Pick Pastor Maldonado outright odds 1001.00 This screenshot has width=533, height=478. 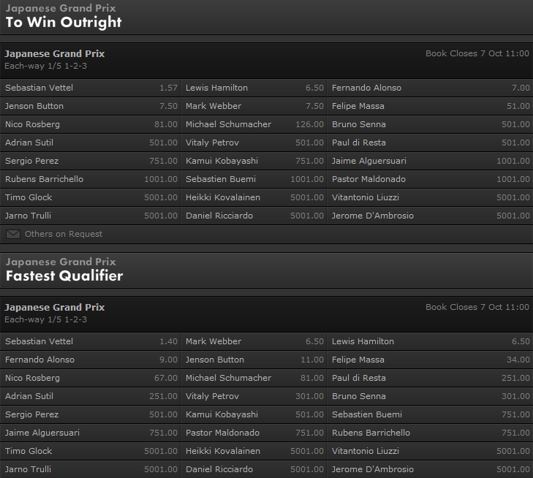[430, 179]
